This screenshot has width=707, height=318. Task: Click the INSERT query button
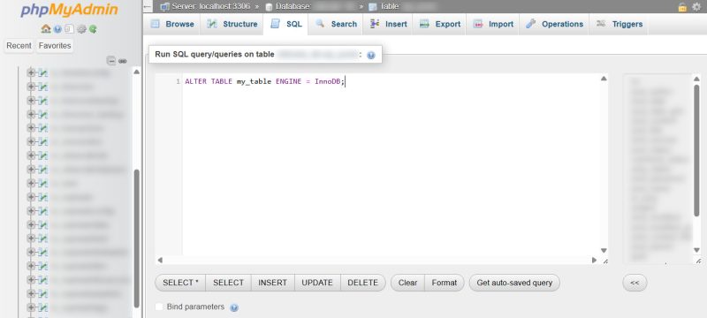tap(272, 283)
